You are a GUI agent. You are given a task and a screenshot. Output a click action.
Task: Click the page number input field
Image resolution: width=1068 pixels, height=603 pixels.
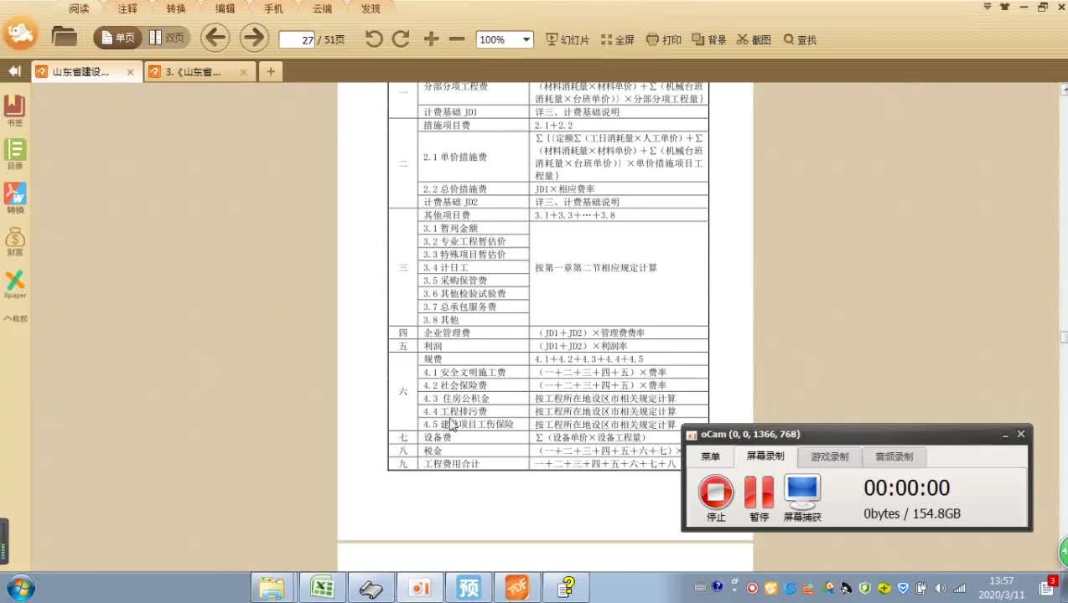pos(297,39)
